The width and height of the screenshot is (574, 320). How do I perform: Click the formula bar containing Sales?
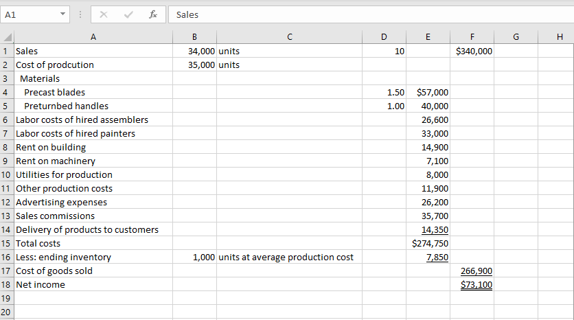[371, 14]
